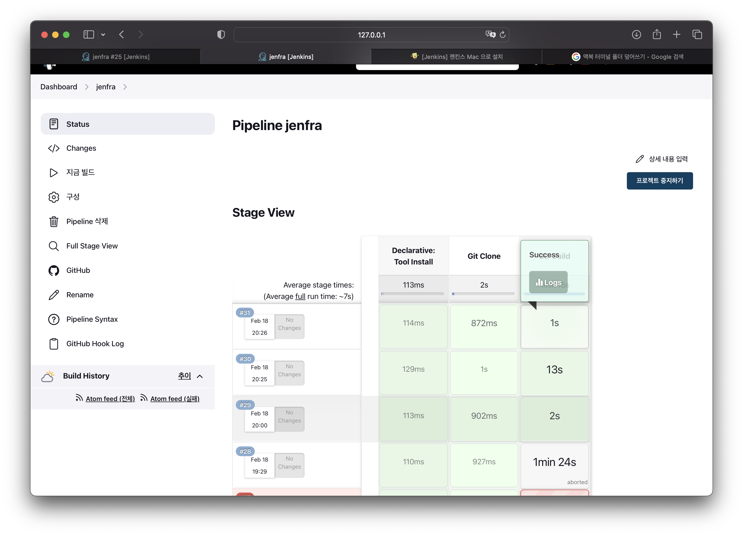Select build #31 badge
Viewport: 743px width, 536px height.
245,313
